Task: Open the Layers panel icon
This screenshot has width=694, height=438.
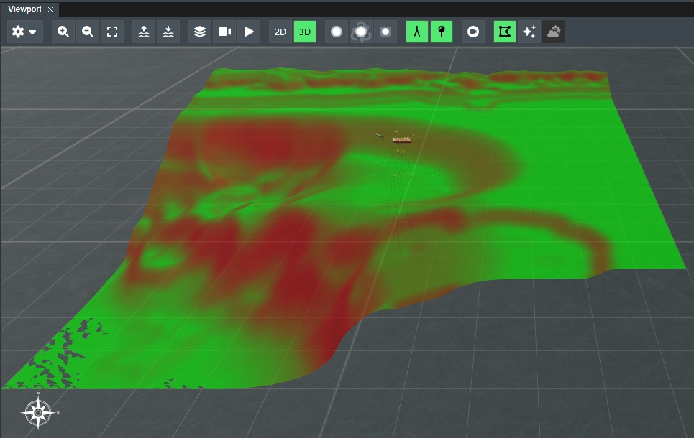Action: point(199,31)
